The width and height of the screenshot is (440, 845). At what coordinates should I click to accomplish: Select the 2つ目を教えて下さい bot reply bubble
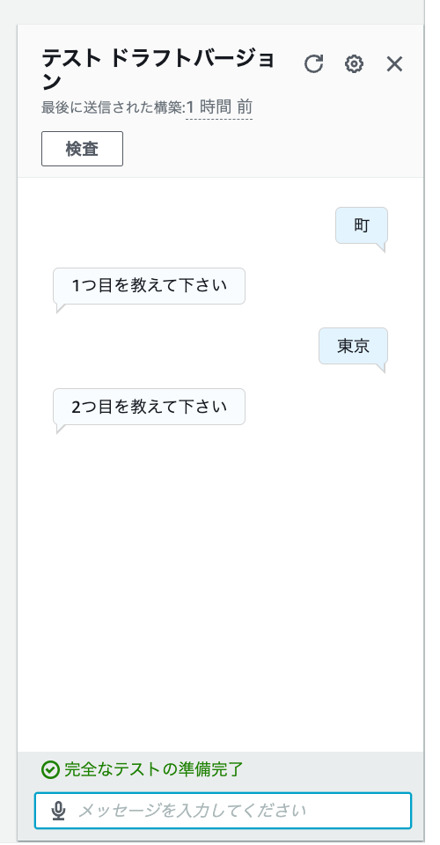[150, 407]
